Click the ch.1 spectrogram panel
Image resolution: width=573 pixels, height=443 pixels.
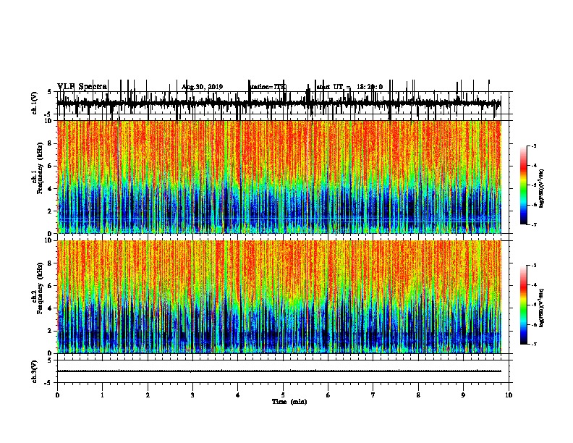pyautogui.click(x=279, y=177)
